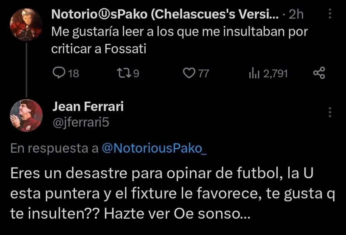The image size is (346, 235).
Task: Tap the share icon on the first tweet
Action: point(319,73)
